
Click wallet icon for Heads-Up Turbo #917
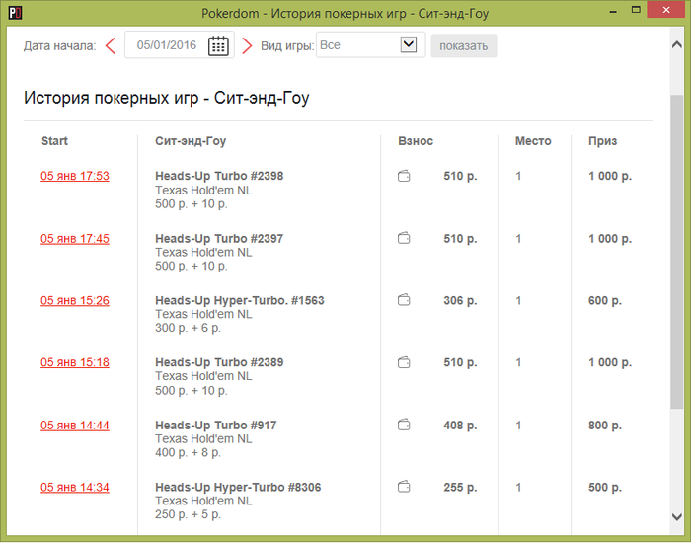(x=404, y=426)
